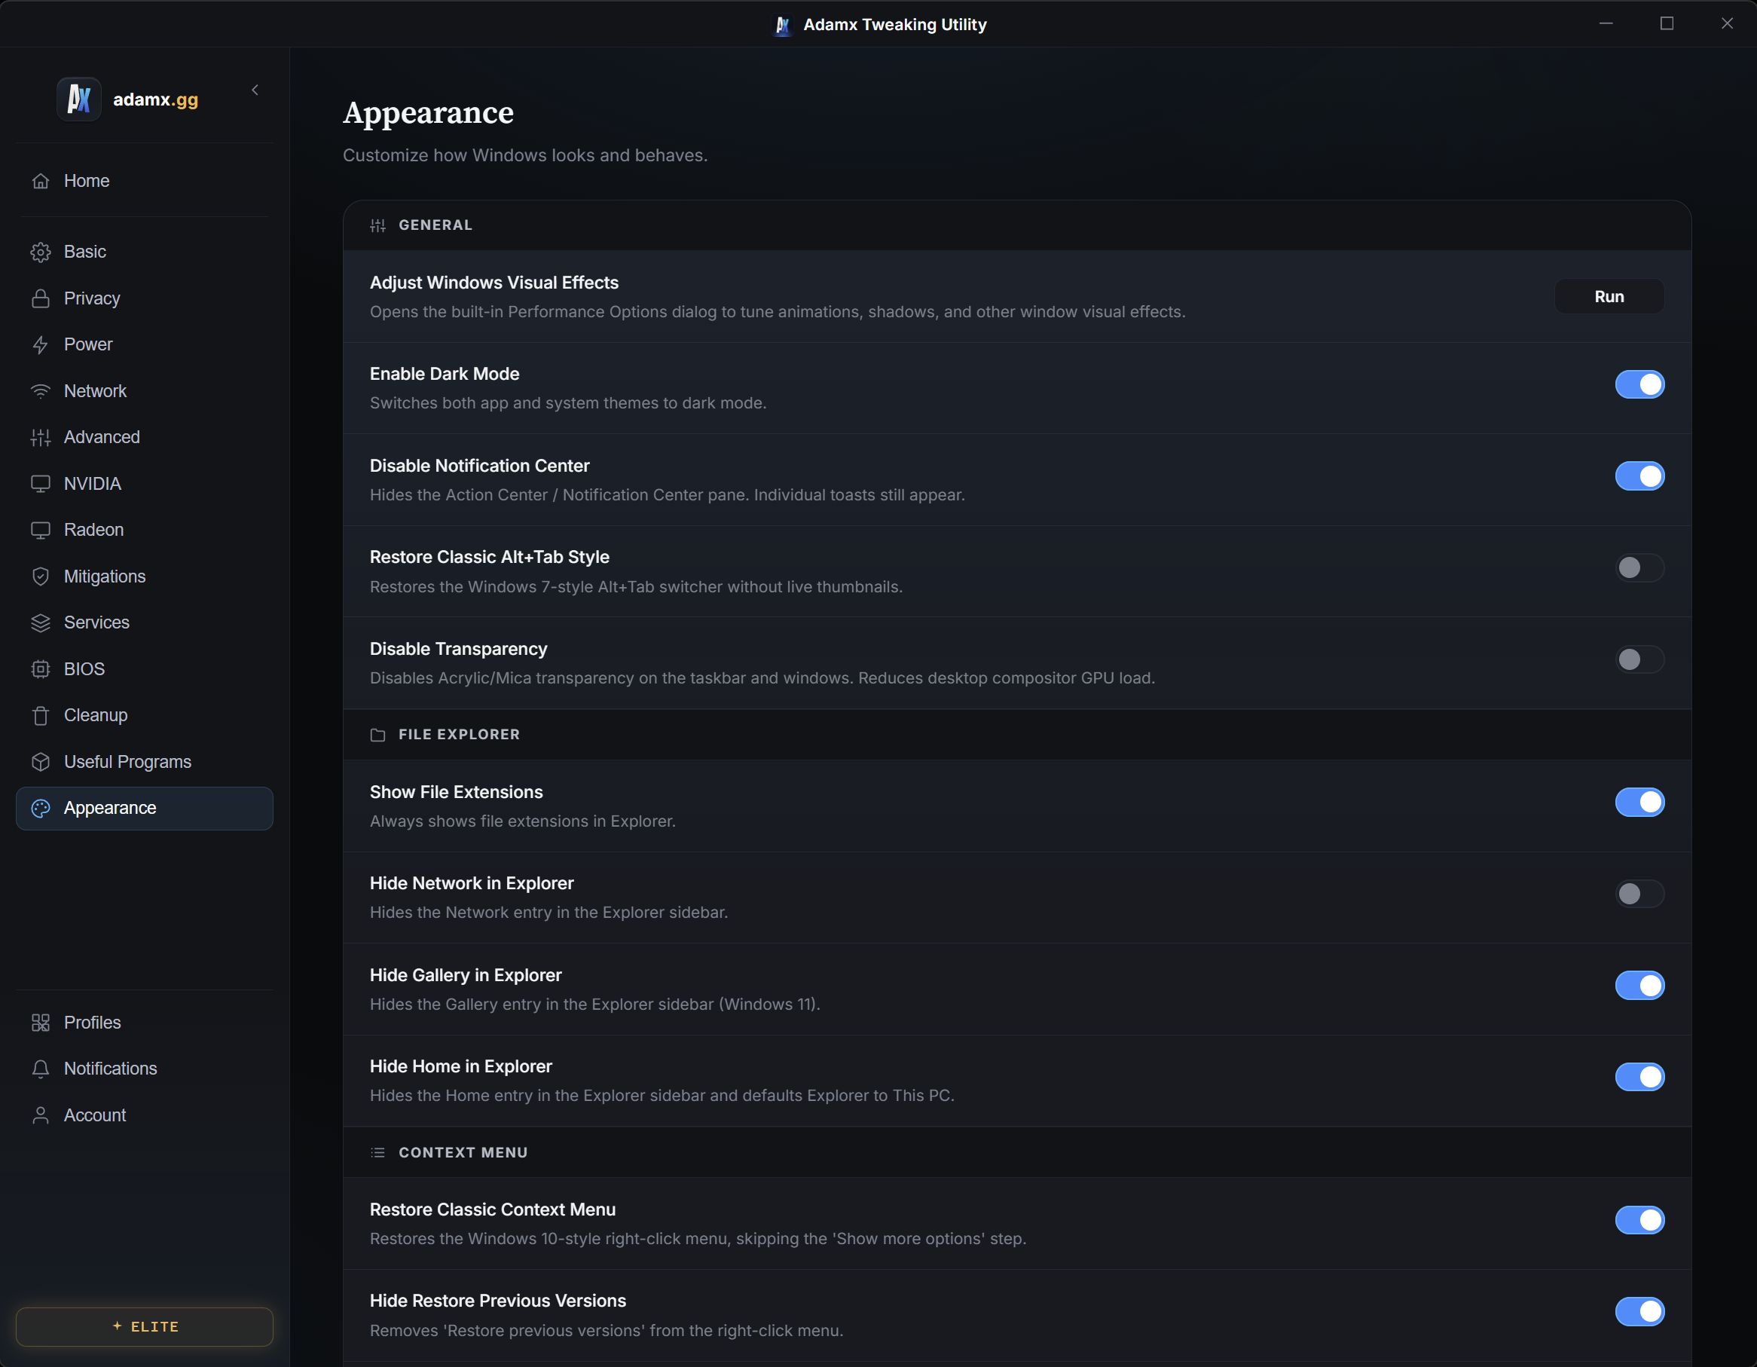Viewport: 1757px width, 1367px height.
Task: Toggle Hide Gallery in Explorer switch
Action: point(1639,986)
